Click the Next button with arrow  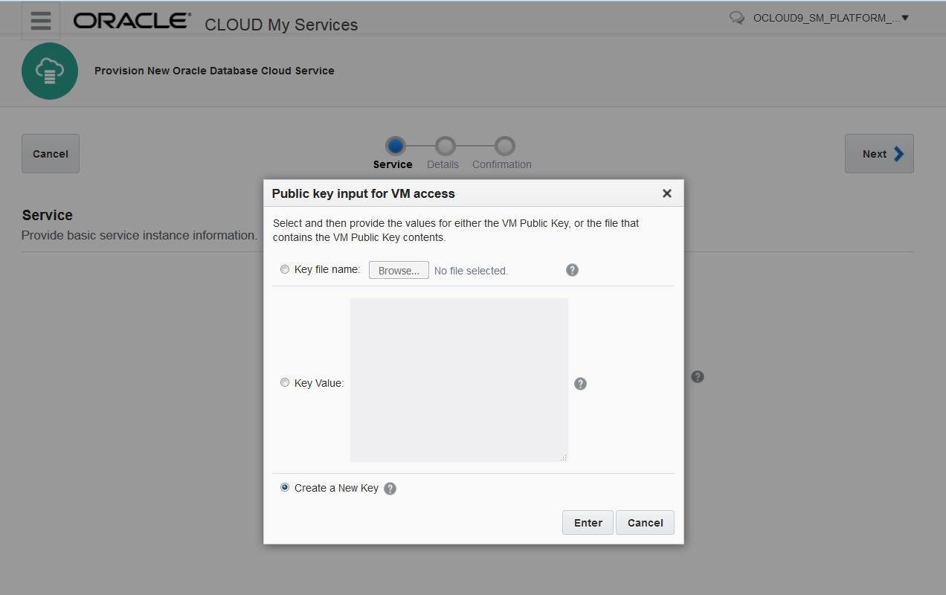point(879,154)
